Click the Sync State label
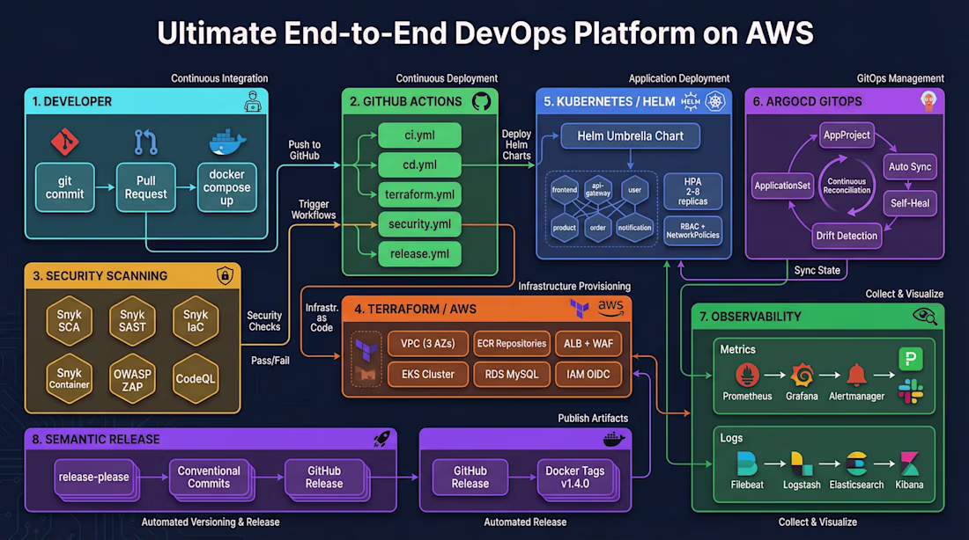 817,270
